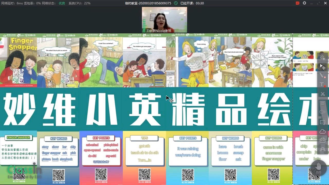Open the class roster people icon
The image size is (329, 185).
[323, 149]
